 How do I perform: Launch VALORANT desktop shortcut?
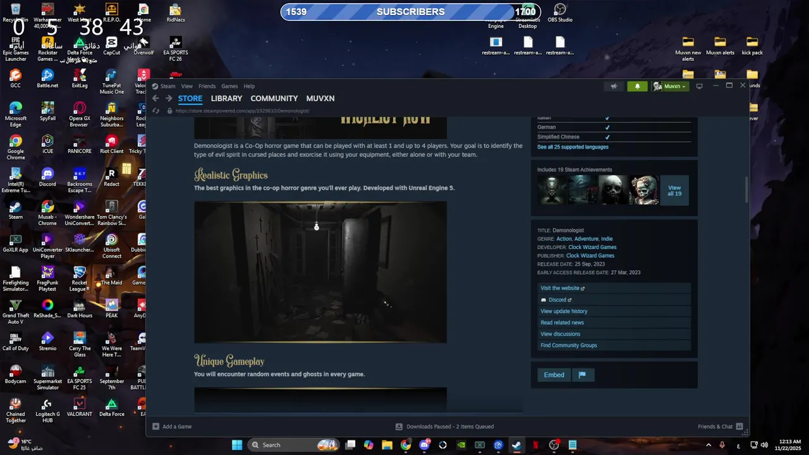pos(80,407)
